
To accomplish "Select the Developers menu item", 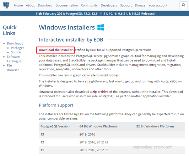I will (109, 5).
